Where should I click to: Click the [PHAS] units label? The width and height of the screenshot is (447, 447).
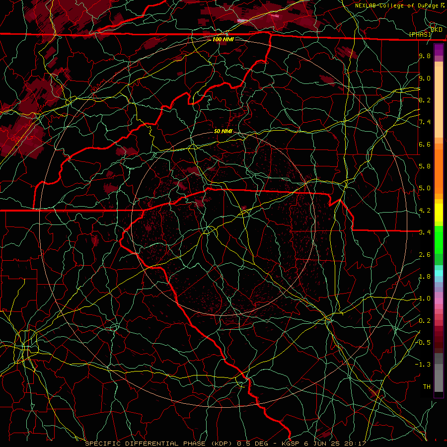tap(420, 34)
